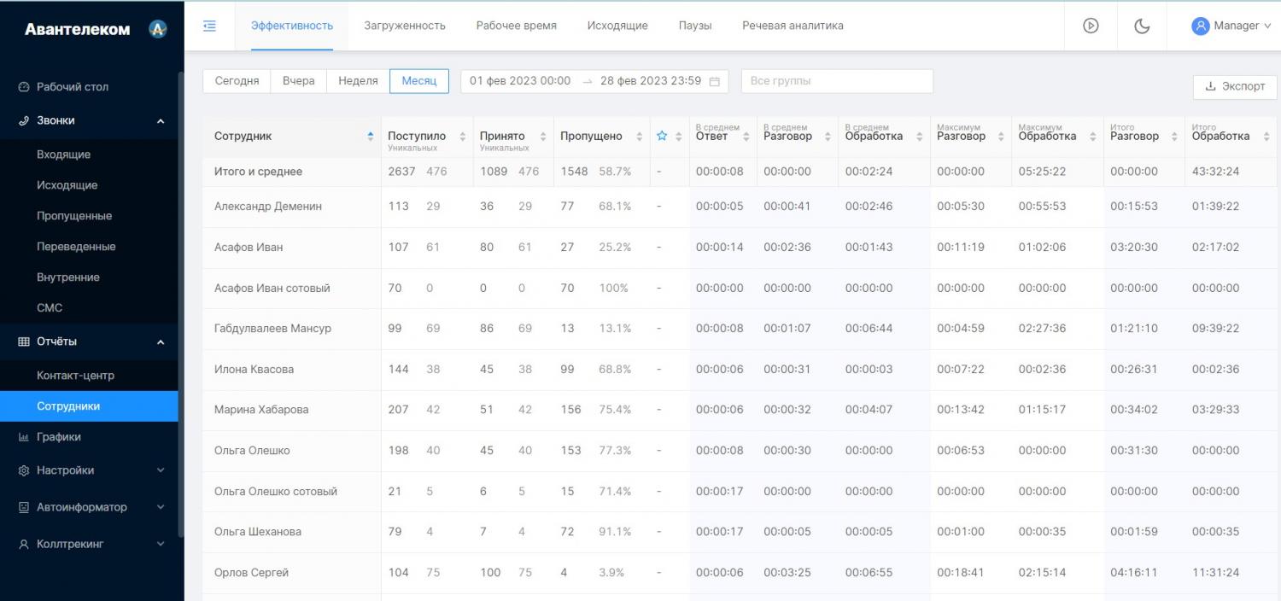The image size is (1281, 601).
Task: Open Графики charts section in sidebar
Action: (58, 437)
